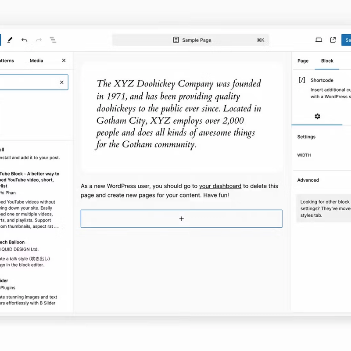Viewport: 351px width, 351px height.
Task: Click the 'Shortcode' block title
Action: coord(322,80)
